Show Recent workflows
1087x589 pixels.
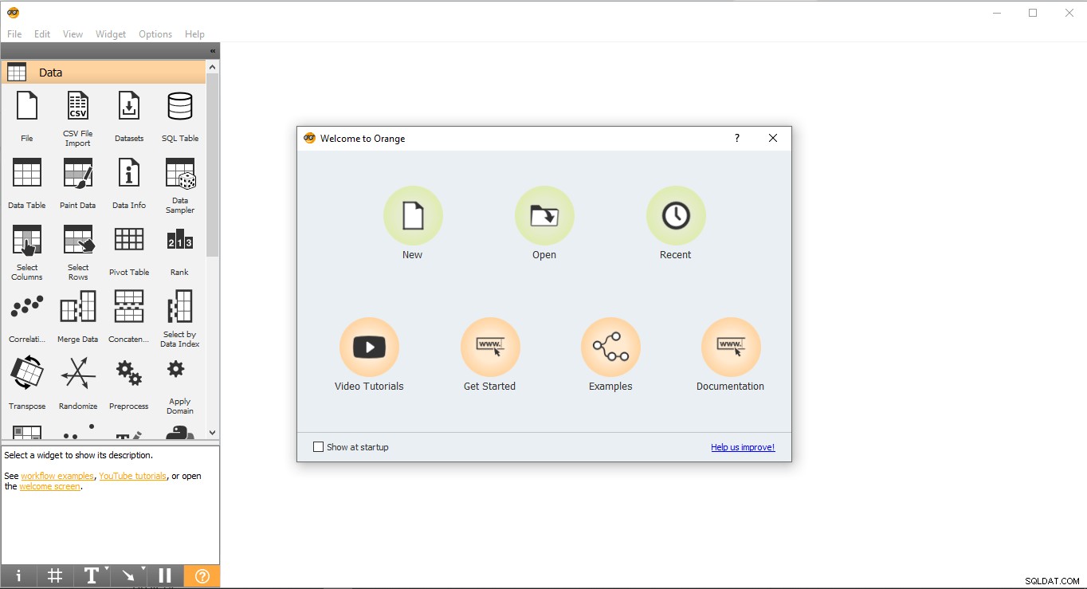click(676, 216)
